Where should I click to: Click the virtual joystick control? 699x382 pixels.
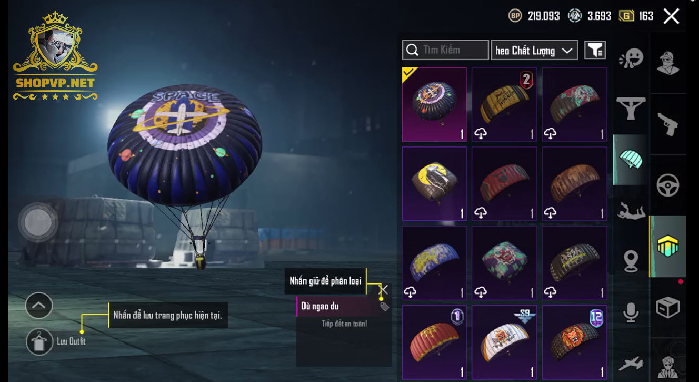coord(38,222)
